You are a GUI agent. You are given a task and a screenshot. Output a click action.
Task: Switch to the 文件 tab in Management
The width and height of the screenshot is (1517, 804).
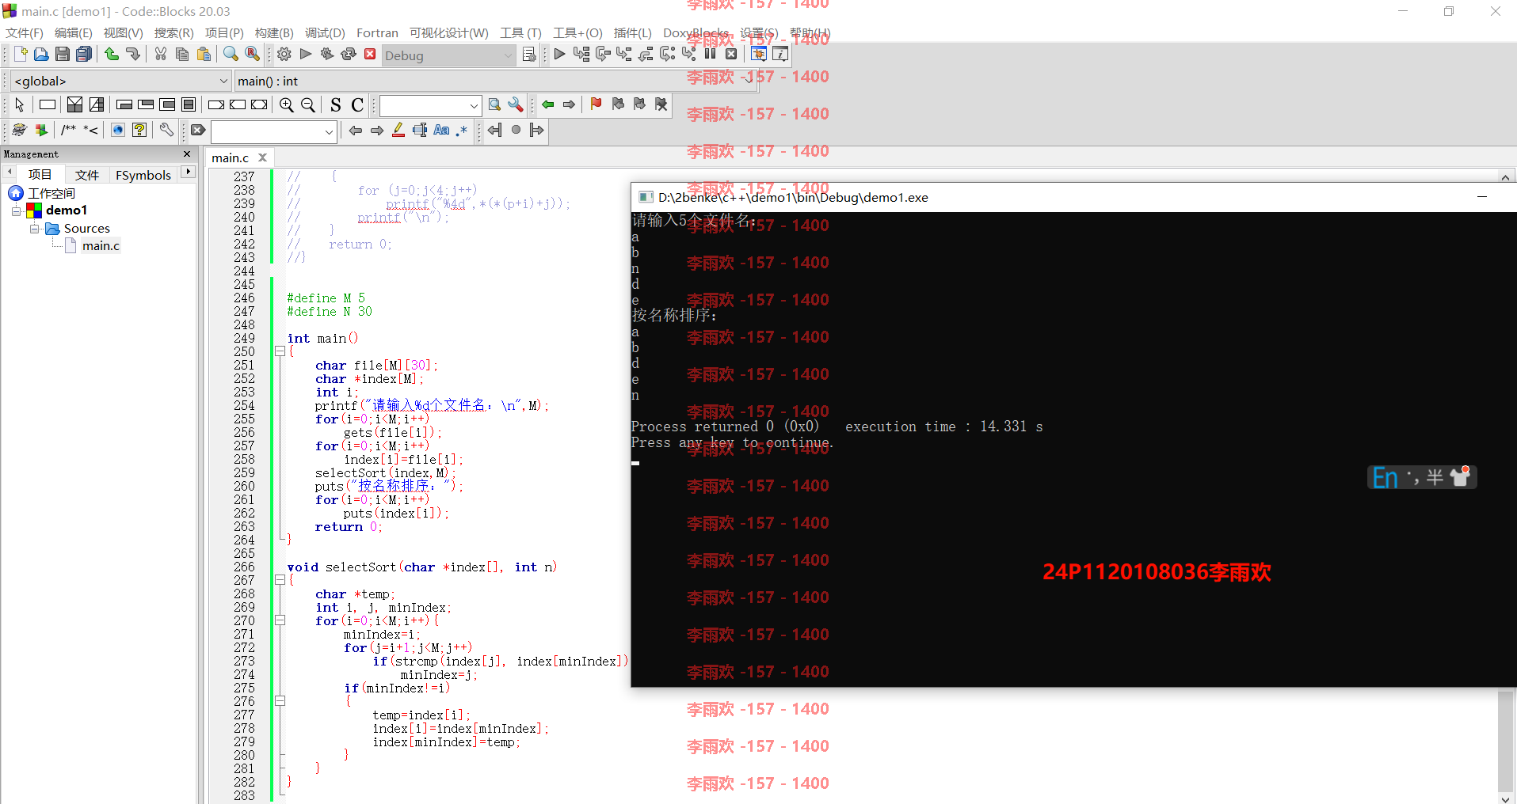pyautogui.click(x=87, y=175)
